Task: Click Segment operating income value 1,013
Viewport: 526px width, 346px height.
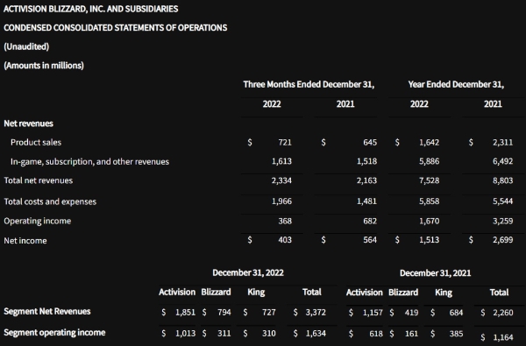Action: point(185,334)
